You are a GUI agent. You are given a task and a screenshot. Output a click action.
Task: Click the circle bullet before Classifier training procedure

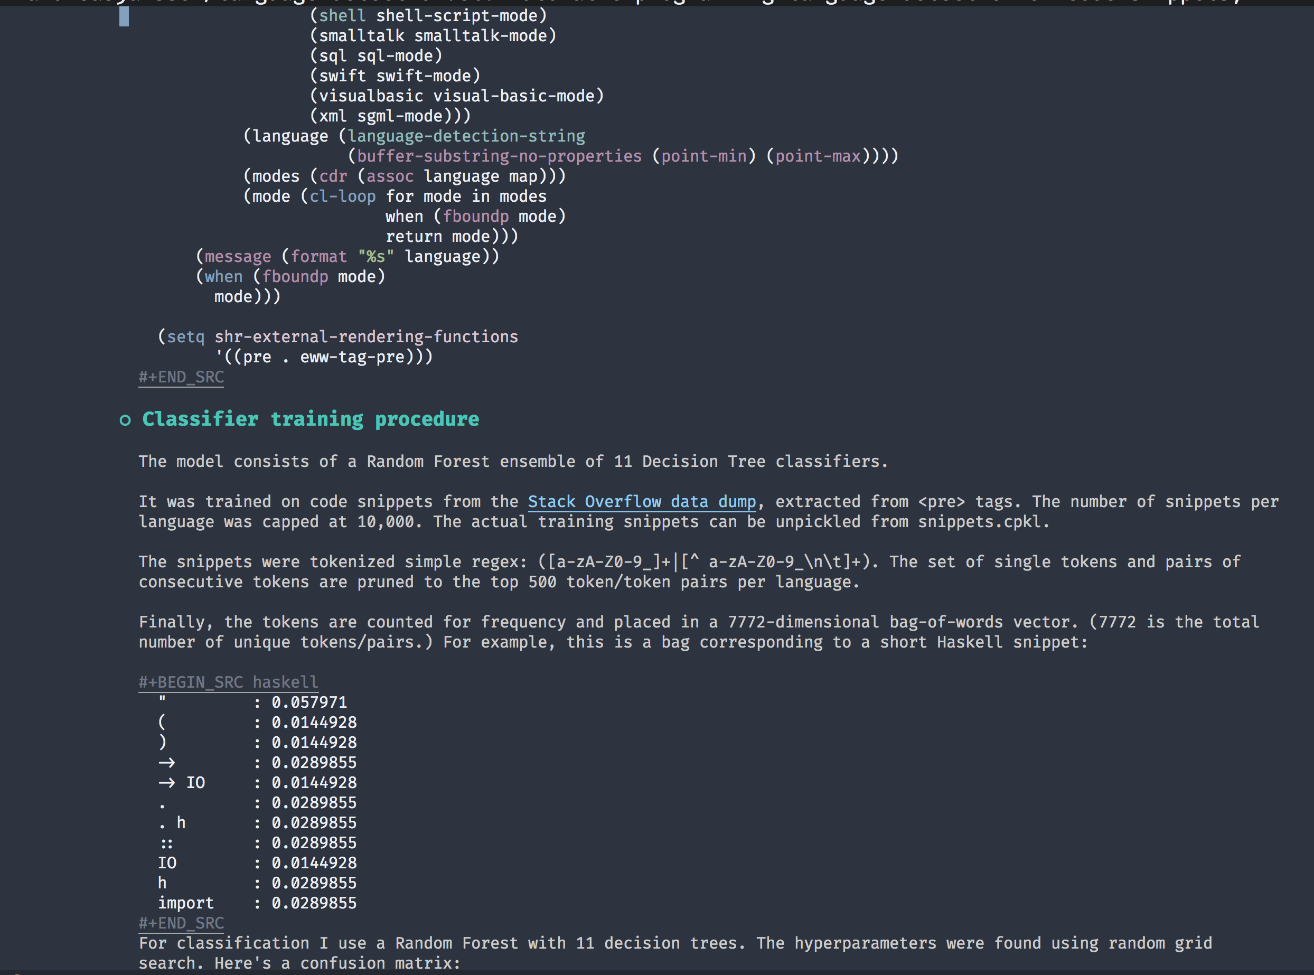pos(125,420)
